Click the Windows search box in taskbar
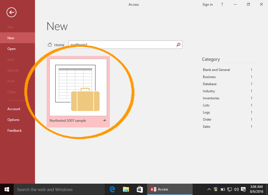This screenshot has width=268, height=195. tap(59, 189)
